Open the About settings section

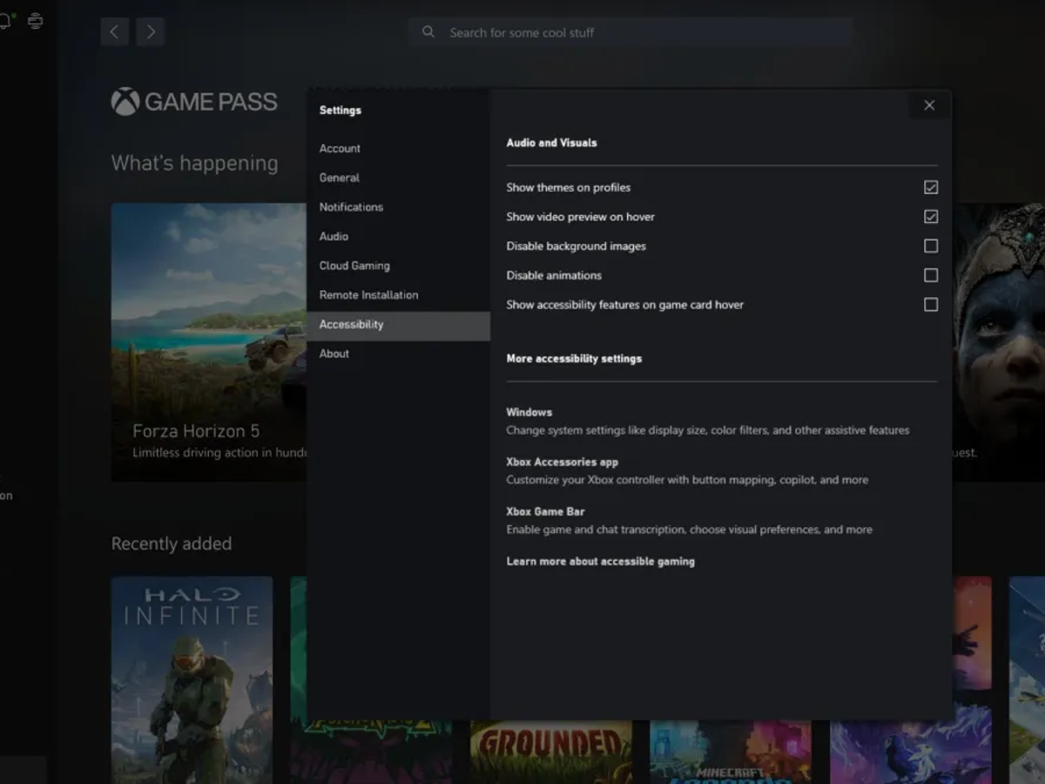click(334, 353)
